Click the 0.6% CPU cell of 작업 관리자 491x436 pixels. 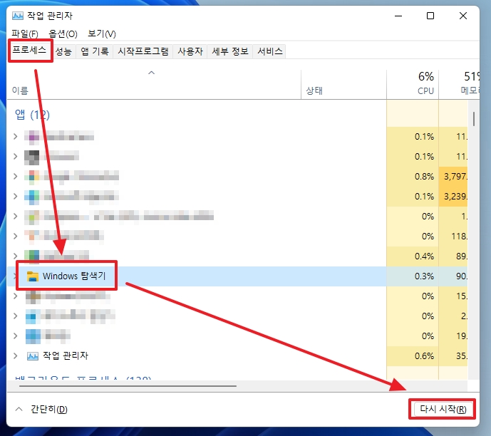point(413,356)
